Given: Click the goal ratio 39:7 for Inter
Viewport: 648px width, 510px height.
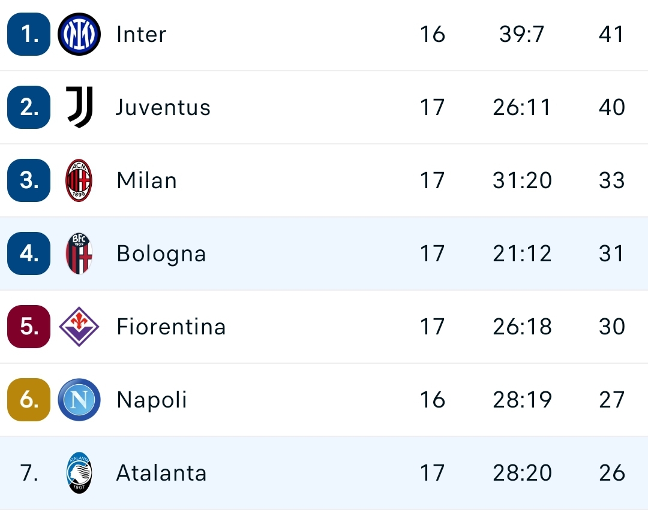Looking at the screenshot, I should (x=521, y=34).
